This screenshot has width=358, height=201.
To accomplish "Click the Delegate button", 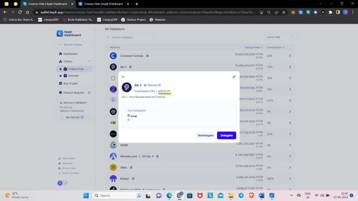I will [226, 135].
